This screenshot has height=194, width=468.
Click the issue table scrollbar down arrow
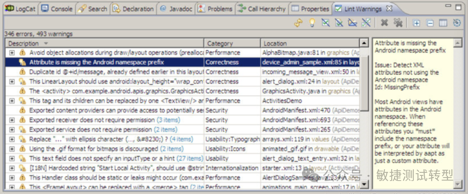pos(364,184)
